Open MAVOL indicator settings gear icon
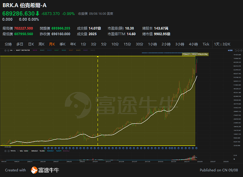 pyautogui.click(x=5, y=151)
